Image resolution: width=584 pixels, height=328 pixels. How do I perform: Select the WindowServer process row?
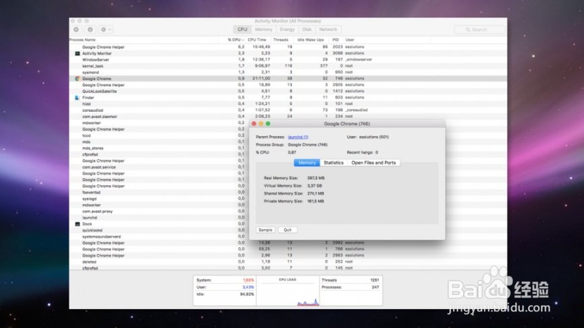[288, 59]
